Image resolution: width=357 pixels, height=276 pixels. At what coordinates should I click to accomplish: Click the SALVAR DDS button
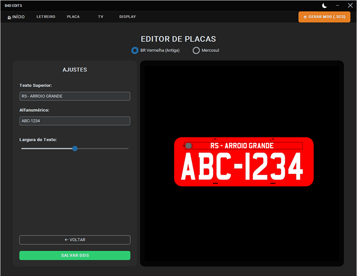tap(75, 256)
